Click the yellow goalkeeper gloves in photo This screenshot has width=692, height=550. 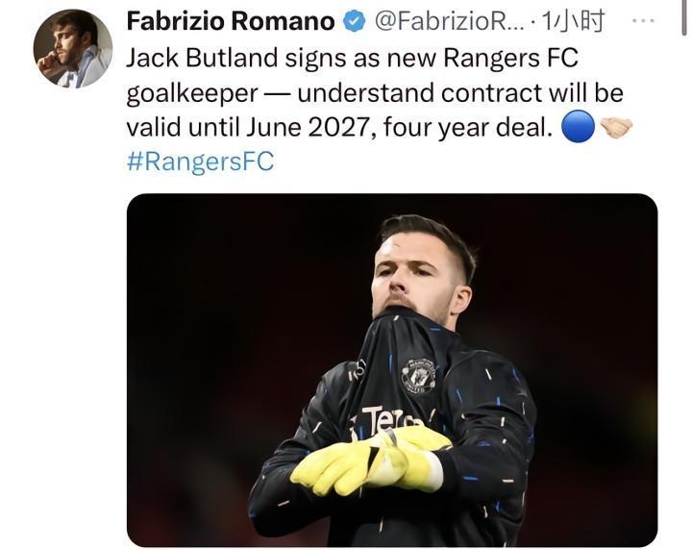tap(370, 462)
